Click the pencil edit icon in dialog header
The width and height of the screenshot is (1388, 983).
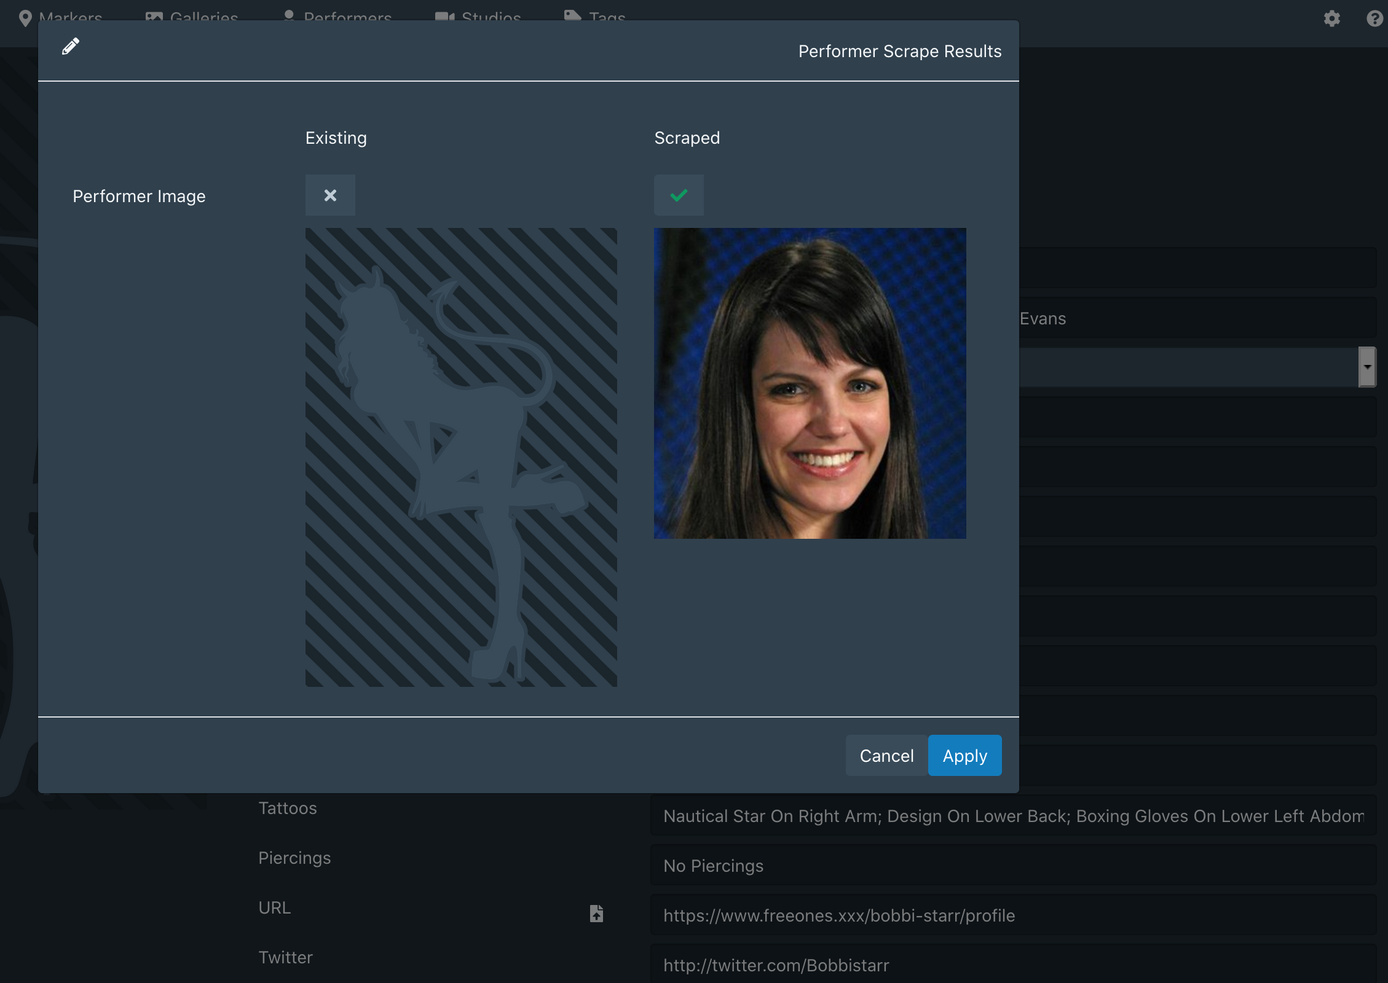(69, 46)
